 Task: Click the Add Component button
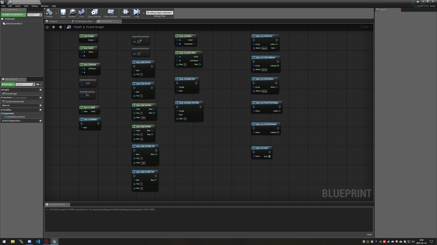pos(13,15)
